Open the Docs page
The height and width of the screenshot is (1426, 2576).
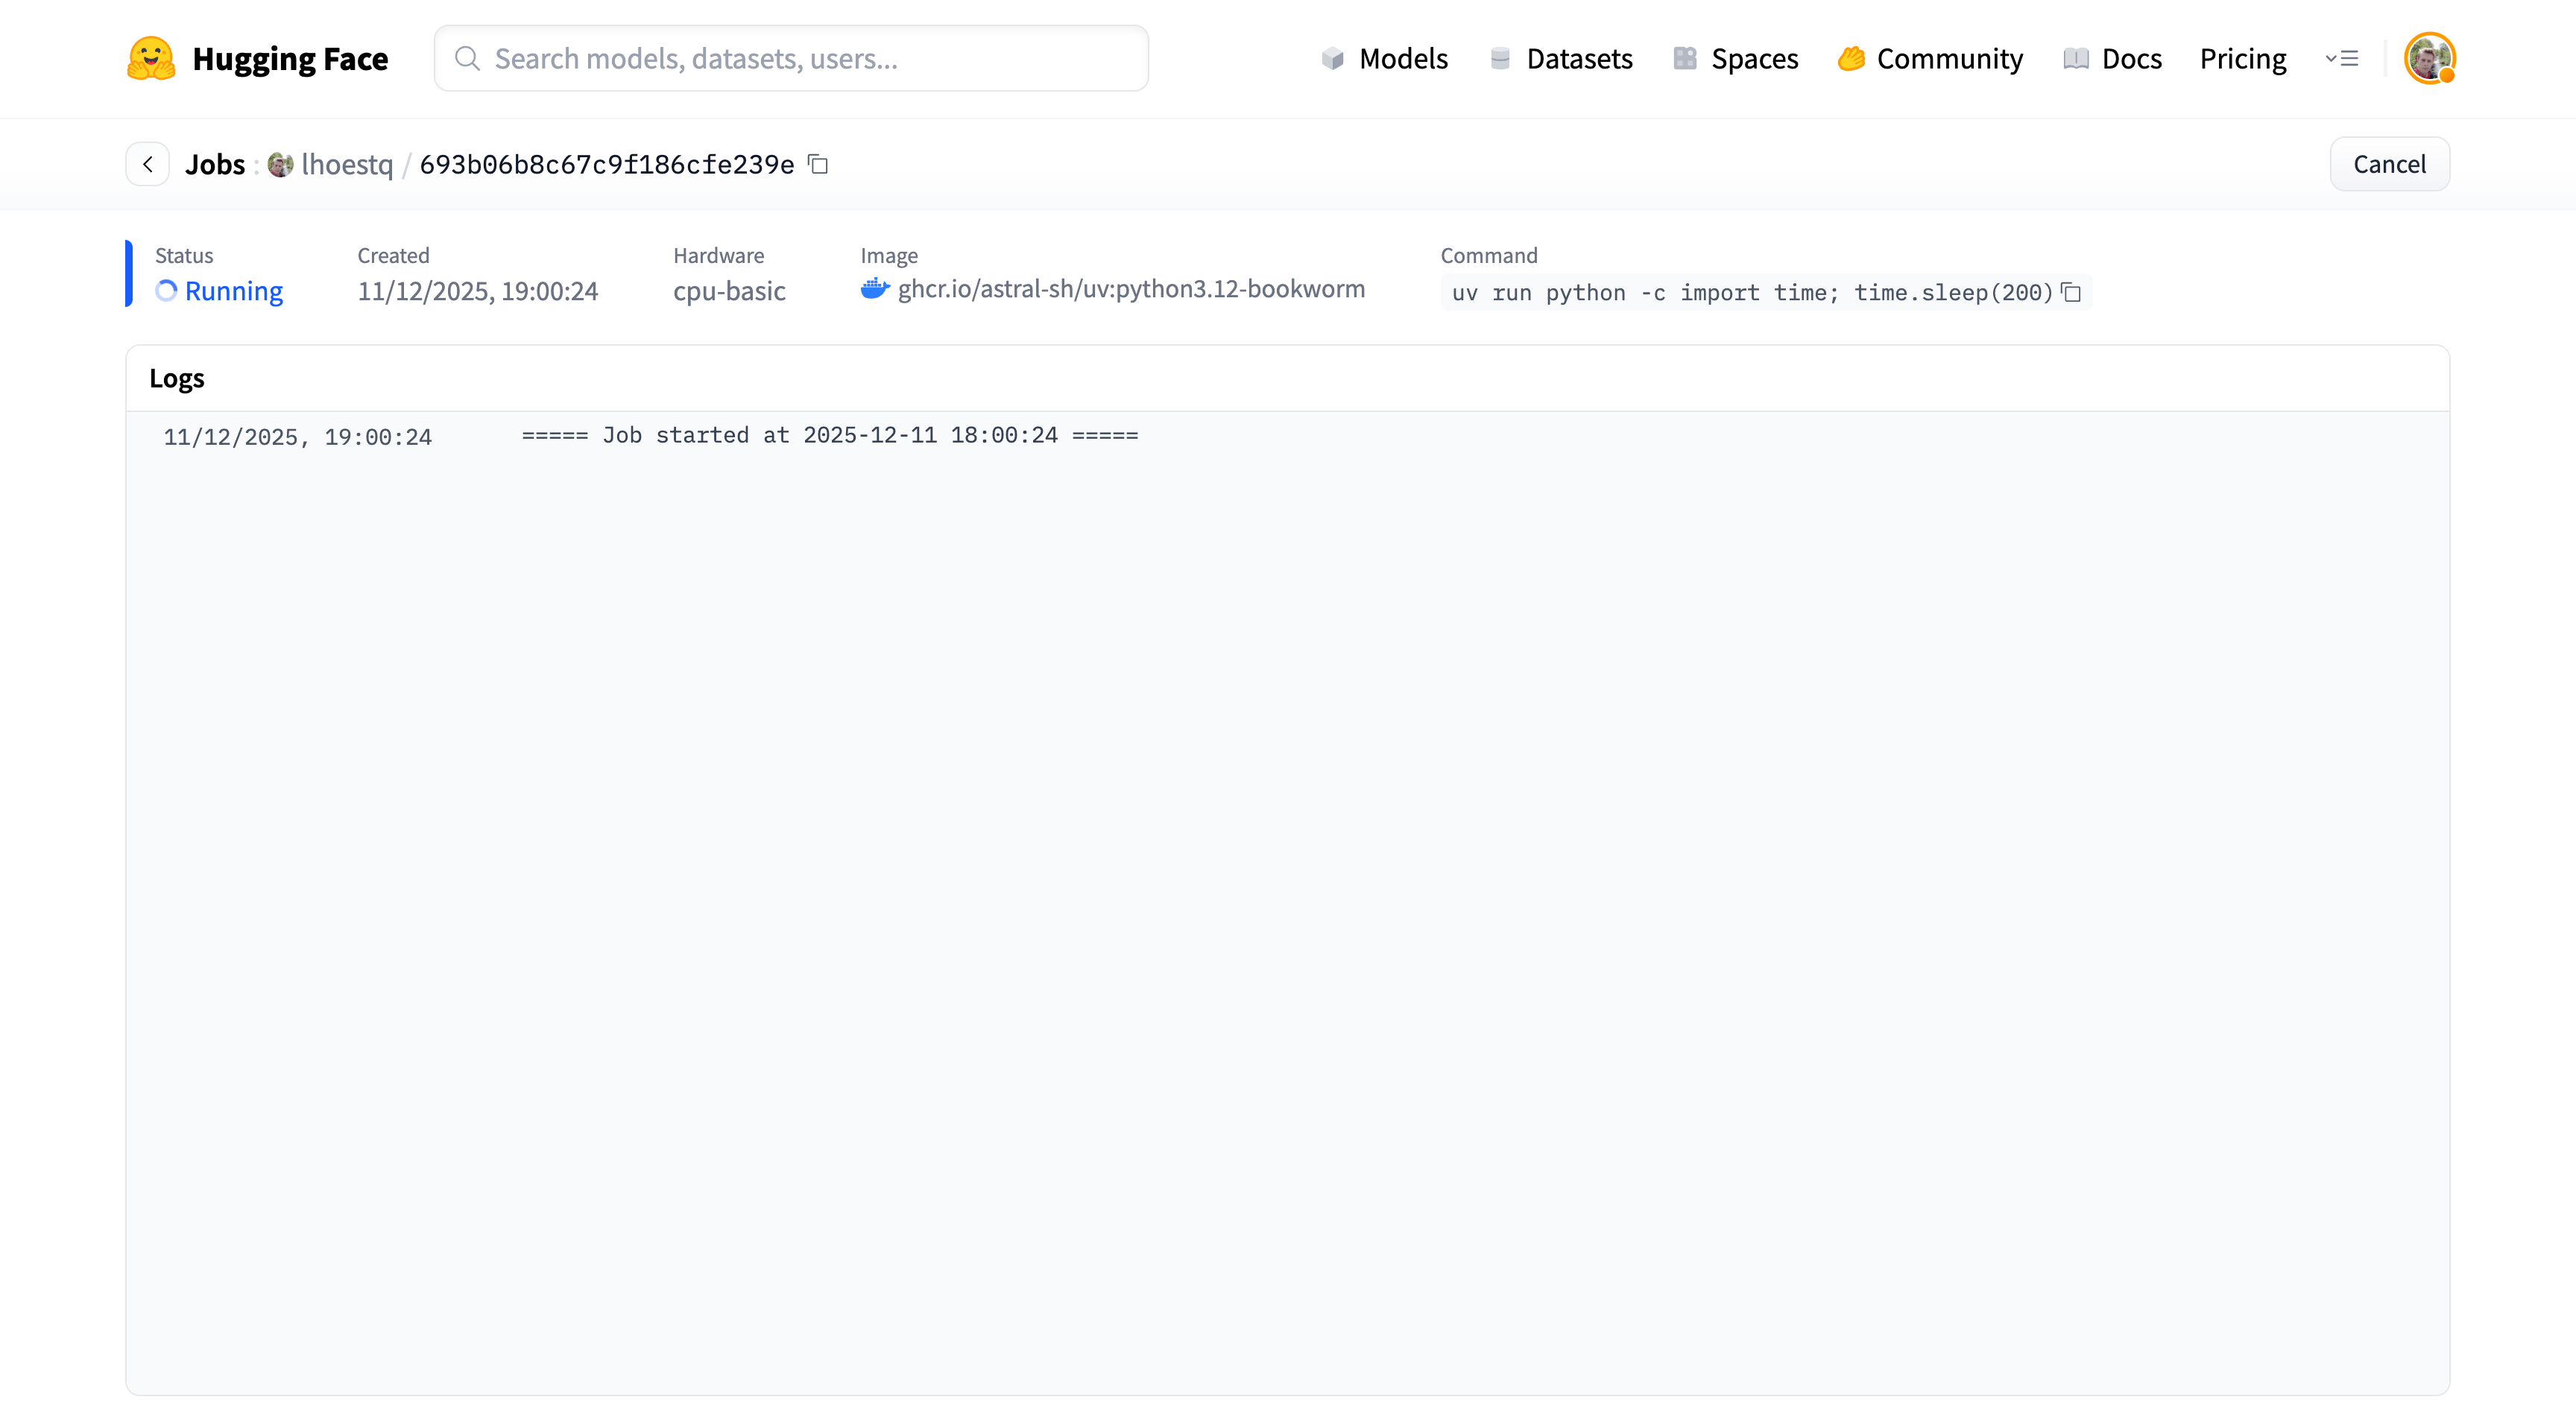pos(2112,58)
